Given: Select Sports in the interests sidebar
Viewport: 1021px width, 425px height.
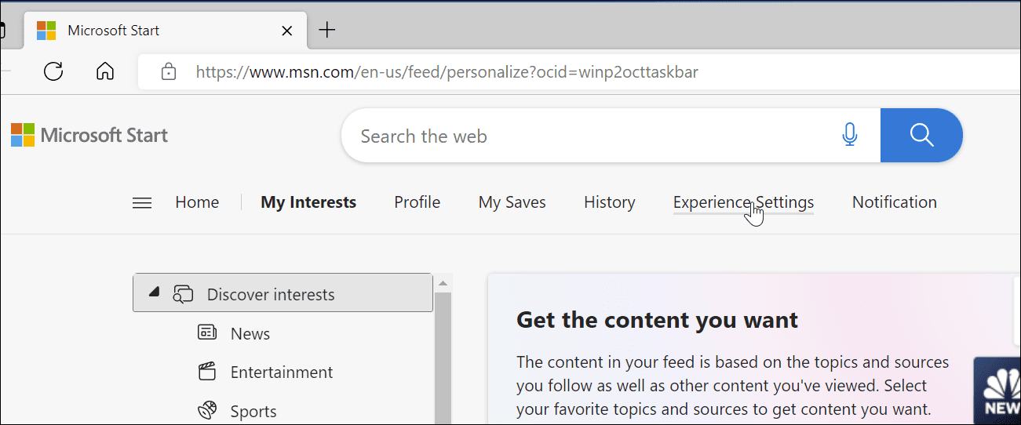Looking at the screenshot, I should click(x=253, y=411).
